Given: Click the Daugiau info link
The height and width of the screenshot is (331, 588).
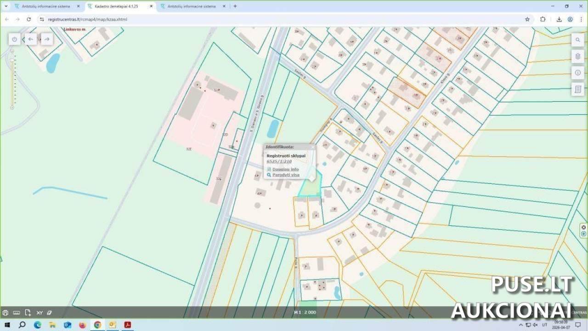Looking at the screenshot, I should [285, 169].
